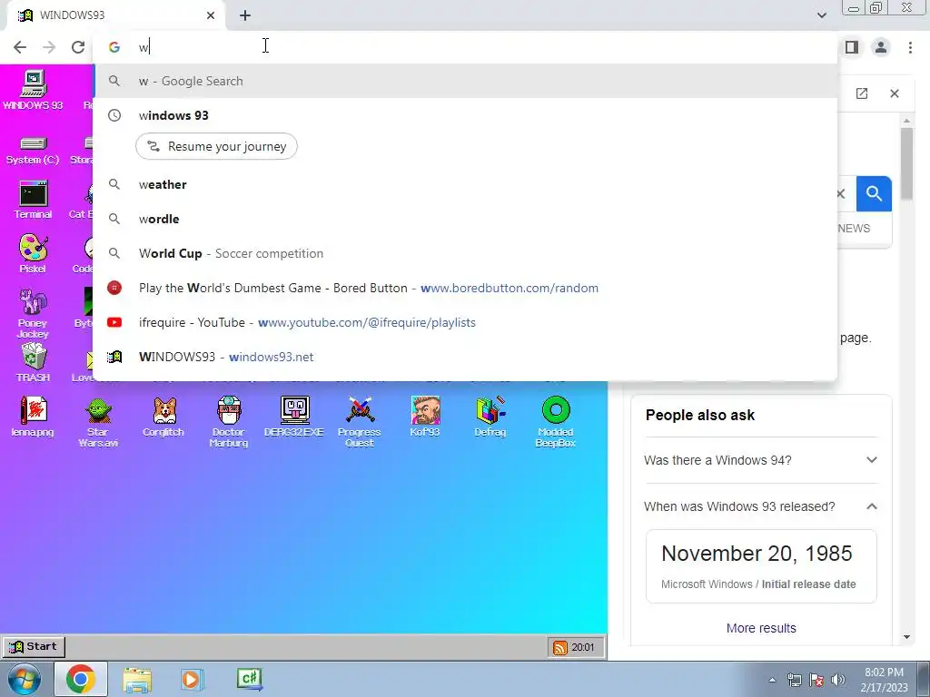The image size is (930, 697).
Task: Close the Chrome side panel
Action: pyautogui.click(x=895, y=93)
